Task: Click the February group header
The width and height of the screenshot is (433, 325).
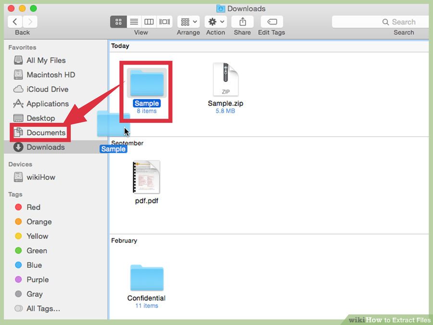Action: [124, 240]
